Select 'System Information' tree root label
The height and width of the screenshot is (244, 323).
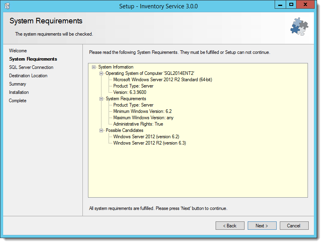[x=116, y=67]
